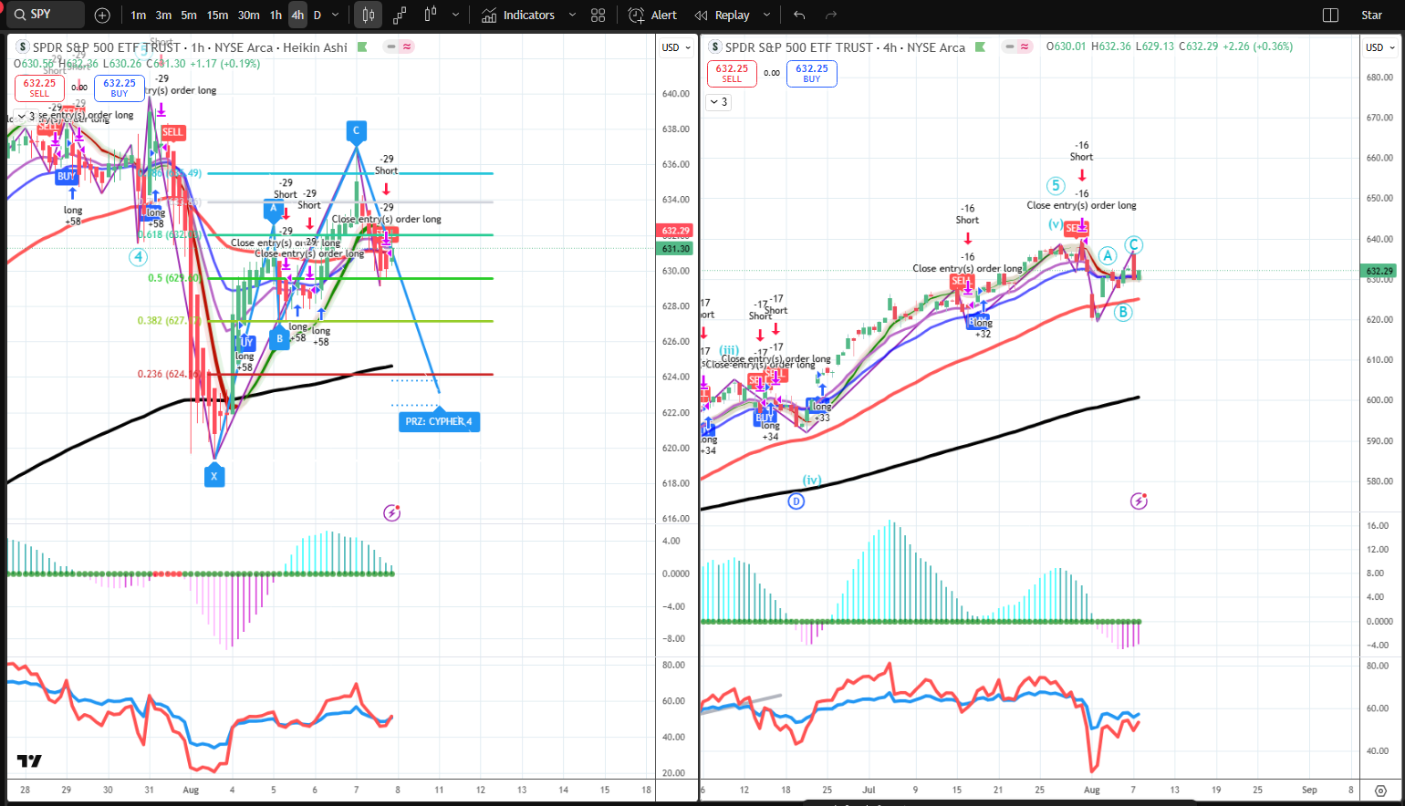
Task: Click the 0.382 Fibonacci level label
Action: [169, 321]
